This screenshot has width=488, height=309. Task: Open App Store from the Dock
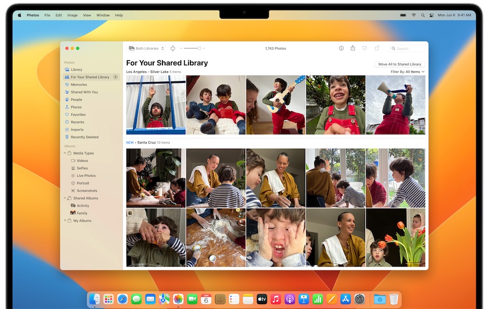pyautogui.click(x=345, y=299)
